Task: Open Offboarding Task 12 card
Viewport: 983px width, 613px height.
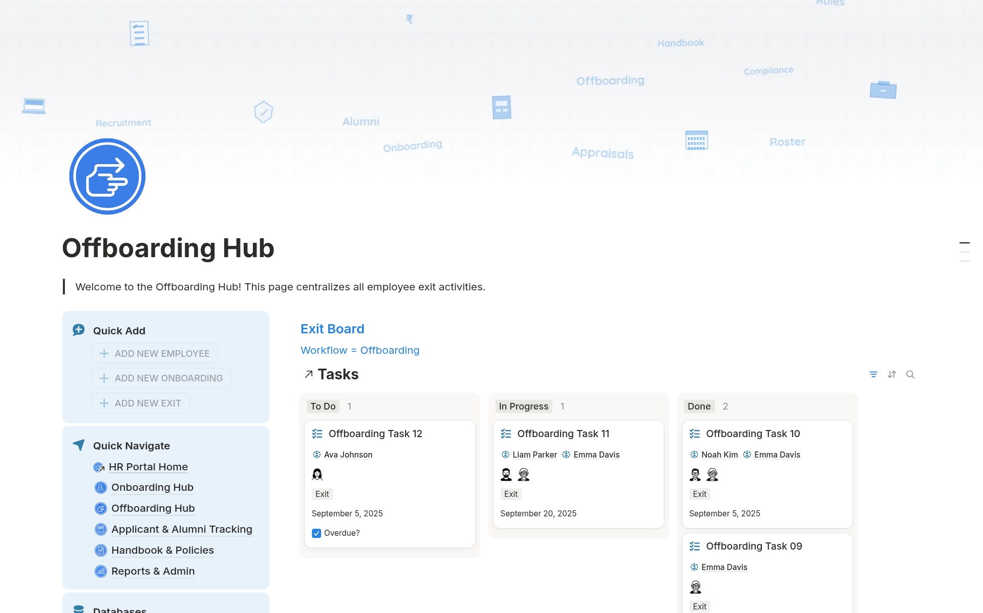Action: pyautogui.click(x=390, y=484)
